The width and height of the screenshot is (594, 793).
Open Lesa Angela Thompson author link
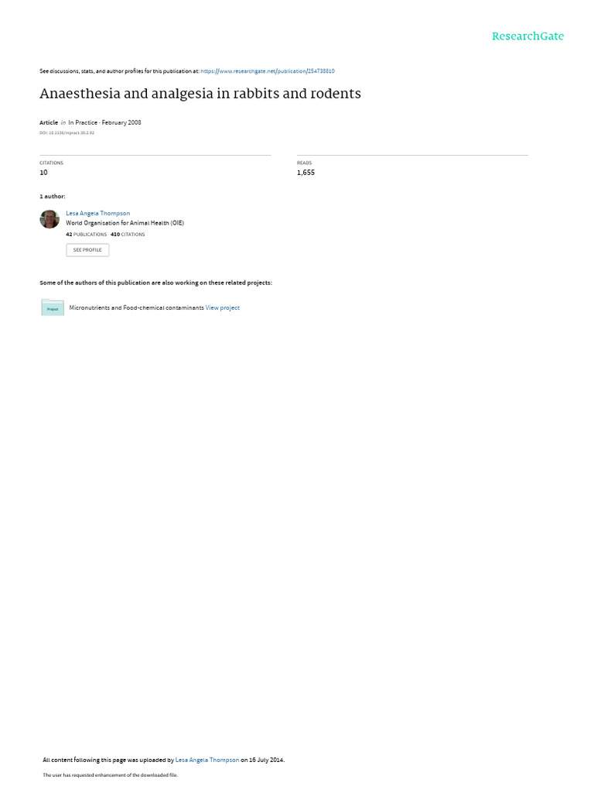point(98,214)
